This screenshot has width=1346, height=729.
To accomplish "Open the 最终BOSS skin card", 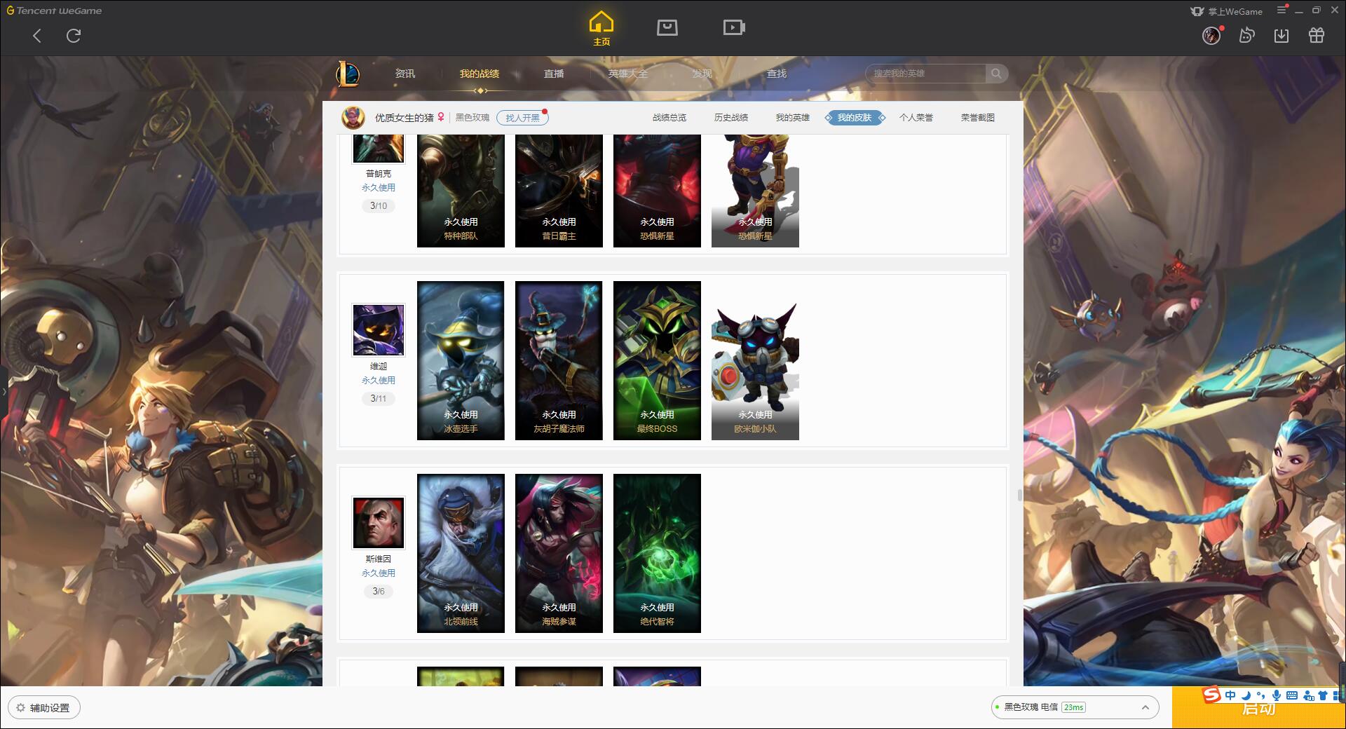I will coord(657,360).
